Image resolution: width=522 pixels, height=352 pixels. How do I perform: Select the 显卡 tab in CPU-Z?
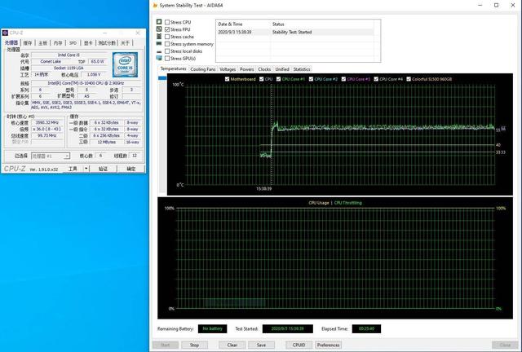pyautogui.click(x=88, y=43)
